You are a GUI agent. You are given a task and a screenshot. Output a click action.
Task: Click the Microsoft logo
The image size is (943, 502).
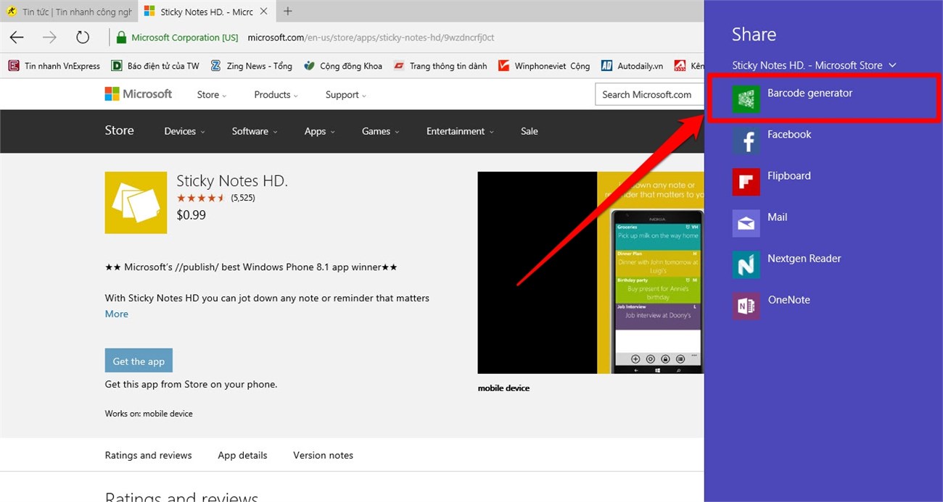[x=138, y=94]
